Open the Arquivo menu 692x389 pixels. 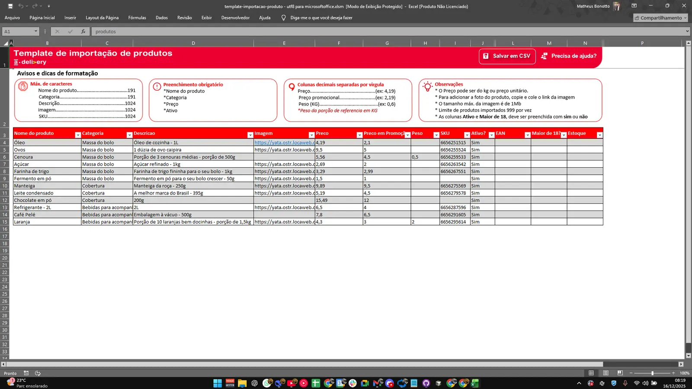pyautogui.click(x=12, y=18)
